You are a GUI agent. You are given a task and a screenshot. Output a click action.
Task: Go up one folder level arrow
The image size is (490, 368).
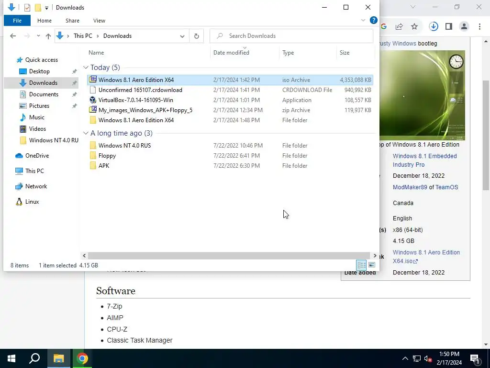pos(48,36)
